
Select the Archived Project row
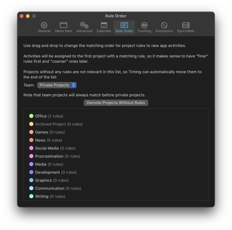click(59, 124)
